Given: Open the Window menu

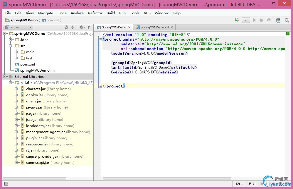Looking at the screenshot, I should (x=162, y=13).
